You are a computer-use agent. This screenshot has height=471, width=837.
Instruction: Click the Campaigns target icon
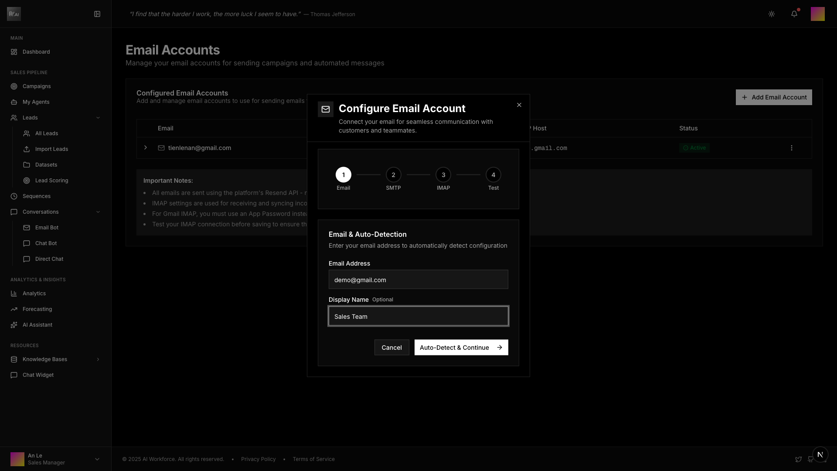[x=14, y=86]
